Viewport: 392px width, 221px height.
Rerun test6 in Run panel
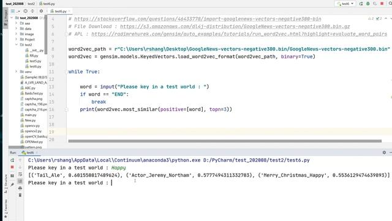(x=12, y=160)
